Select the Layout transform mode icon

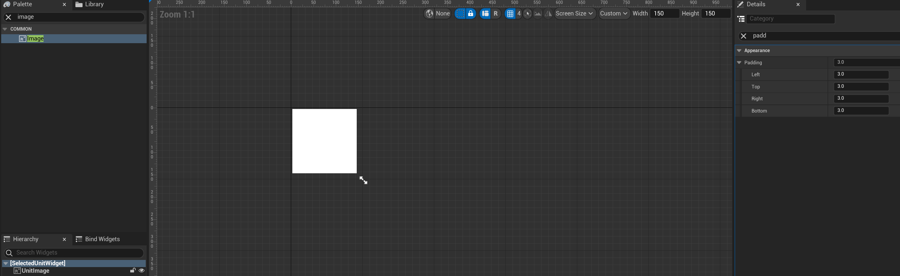485,14
